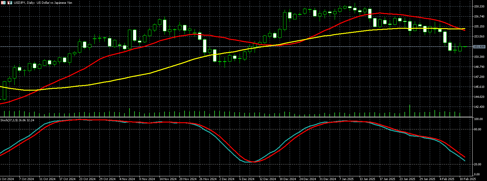Select the 14 Nov 2024 date label
This screenshot has height=181, width=487.
coord(166,179)
